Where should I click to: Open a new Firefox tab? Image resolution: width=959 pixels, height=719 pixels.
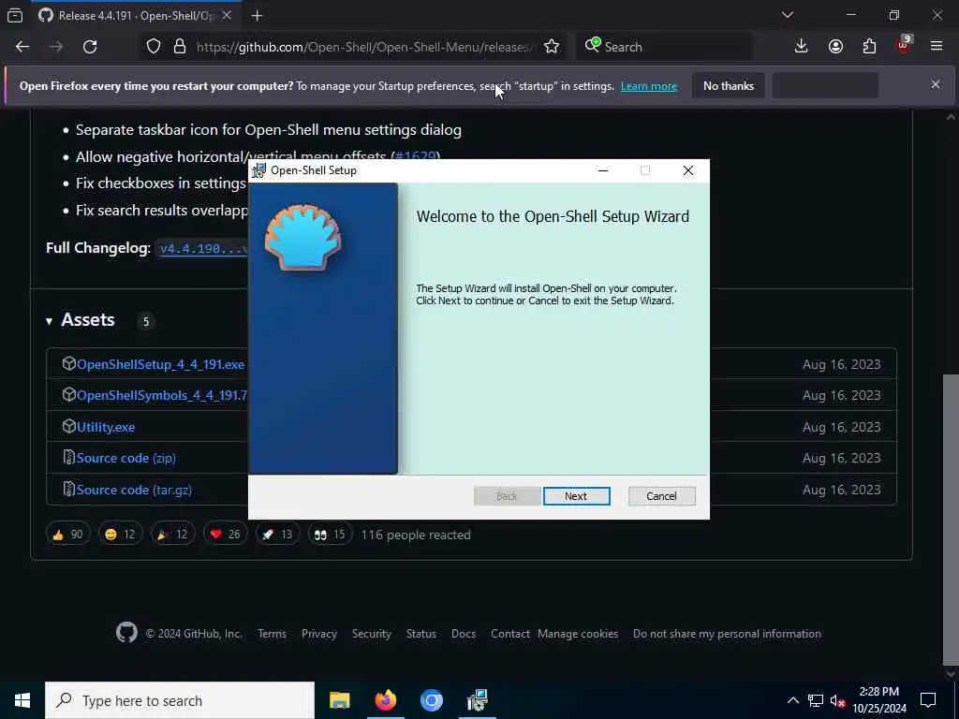(257, 16)
